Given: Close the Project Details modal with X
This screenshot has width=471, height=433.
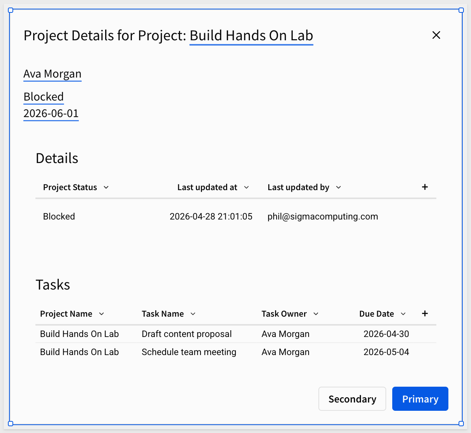Looking at the screenshot, I should pyautogui.click(x=436, y=35).
